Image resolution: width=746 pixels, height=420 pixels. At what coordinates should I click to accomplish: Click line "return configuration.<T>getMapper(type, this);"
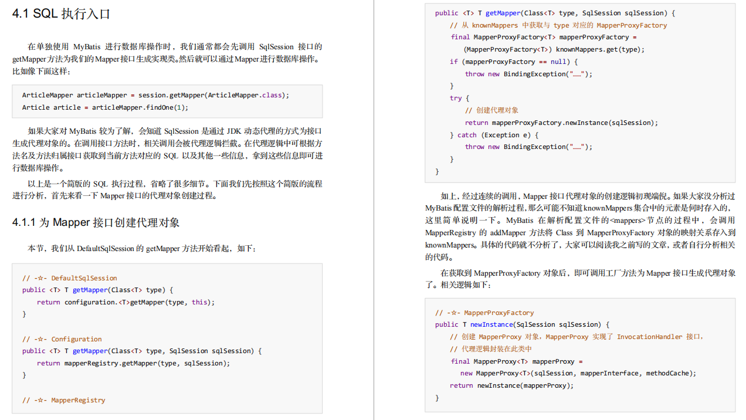click(x=126, y=302)
